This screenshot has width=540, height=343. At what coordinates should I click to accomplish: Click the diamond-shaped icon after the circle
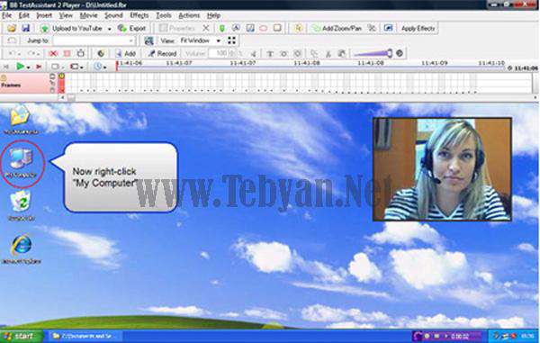click(298, 53)
